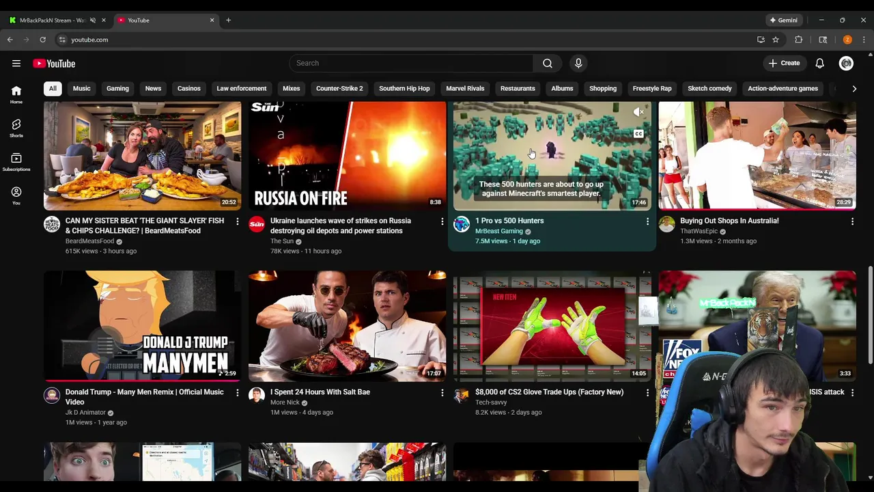Open the YouTube hamburger guide menu
This screenshot has height=492, width=874.
coord(16,64)
